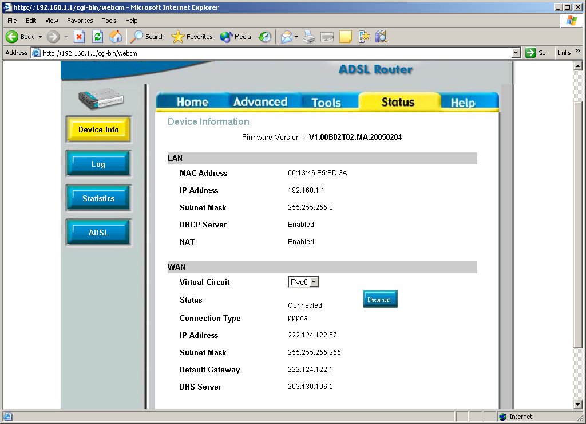Screen dimensions: 586x424
Task: Open the Back button history dropdown arrow
Action: coord(40,37)
